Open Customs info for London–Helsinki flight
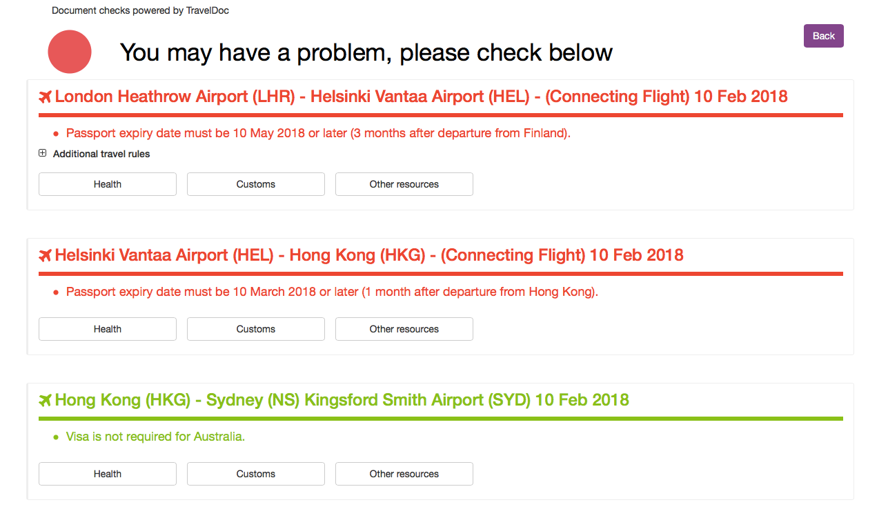The width and height of the screenshot is (888, 509). coord(256,184)
